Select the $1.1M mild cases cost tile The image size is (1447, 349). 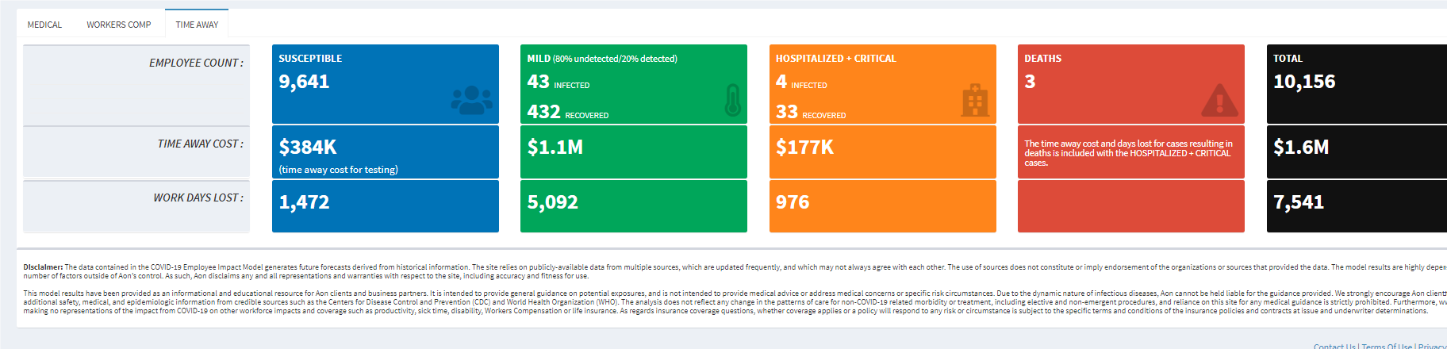coord(633,151)
